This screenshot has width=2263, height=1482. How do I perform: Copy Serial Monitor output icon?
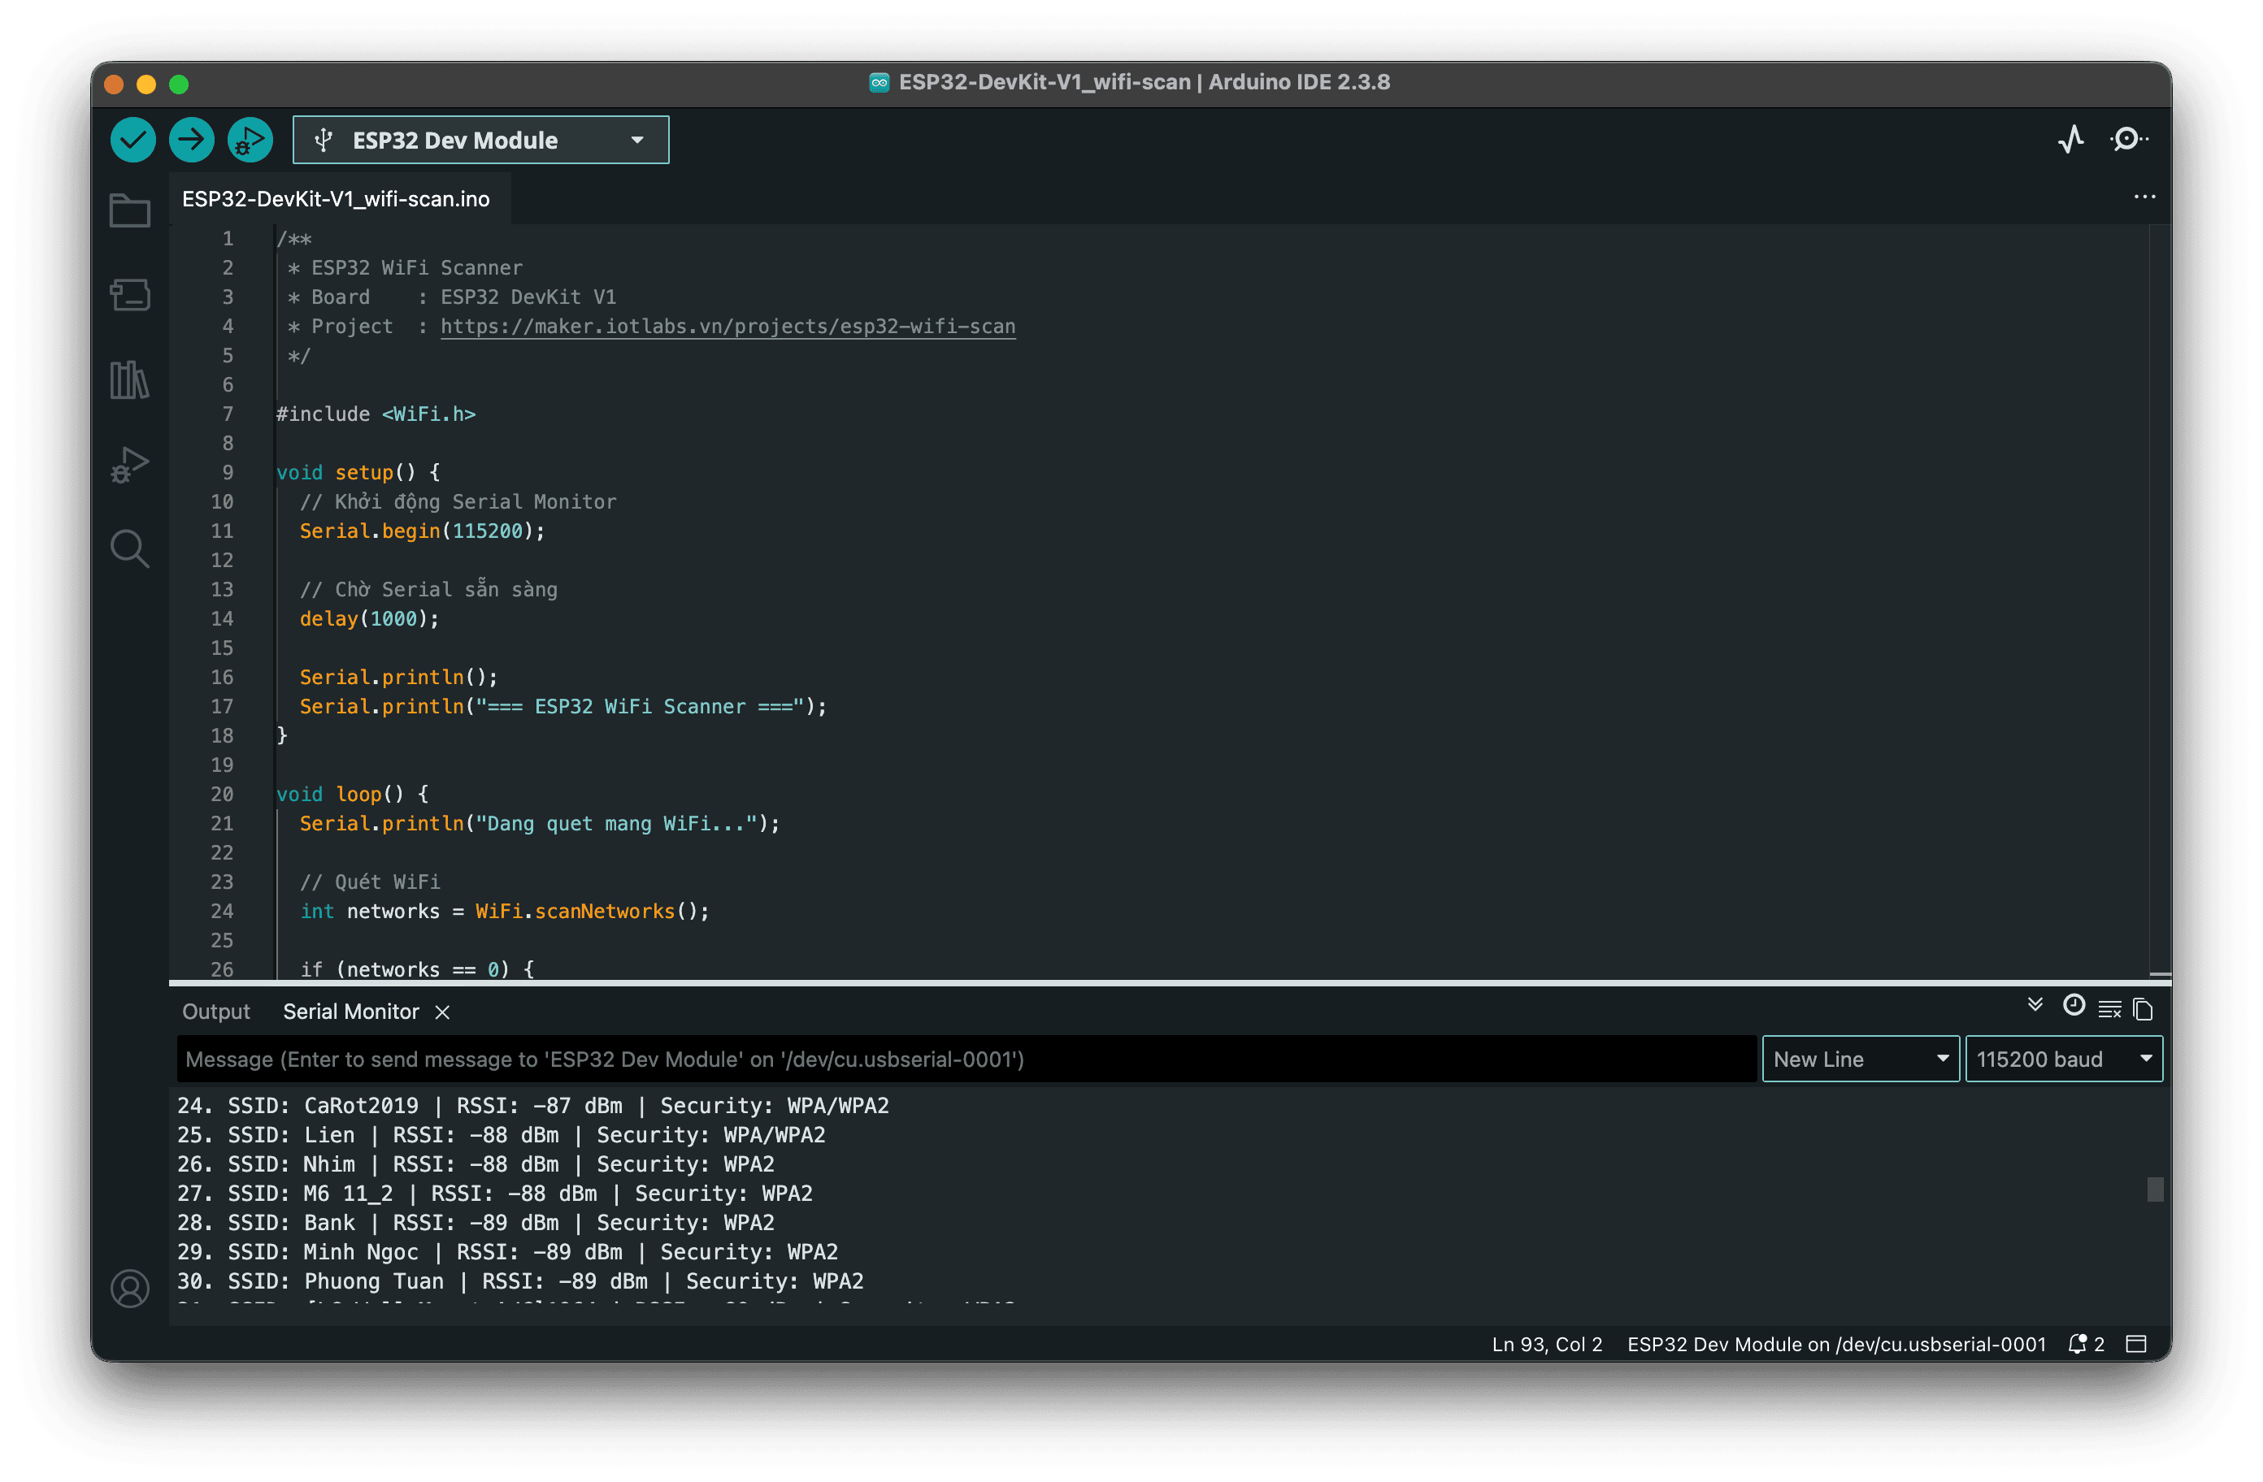tap(2142, 1010)
